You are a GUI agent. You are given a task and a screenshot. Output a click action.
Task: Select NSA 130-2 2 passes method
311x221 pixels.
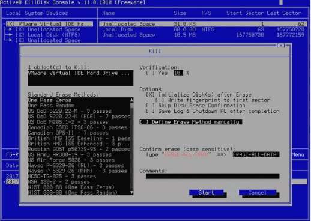pos(79,182)
